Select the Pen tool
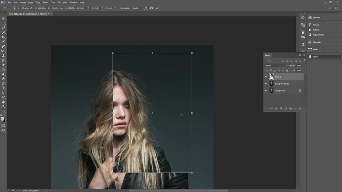Screen dimensions: 342x192 coord(3,83)
